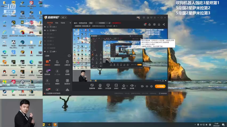Open the small gear on 弹幕助手
The height and width of the screenshot is (127, 227).
(x=50, y=61)
